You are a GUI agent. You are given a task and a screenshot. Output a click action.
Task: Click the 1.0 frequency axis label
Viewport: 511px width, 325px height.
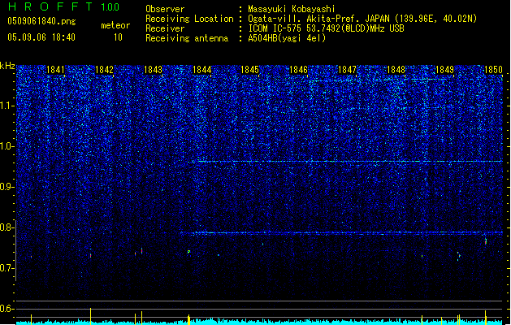pos(7,147)
